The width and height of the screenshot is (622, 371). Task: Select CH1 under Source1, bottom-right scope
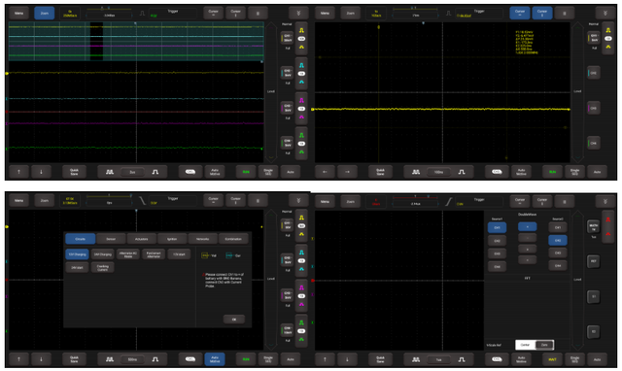[497, 228]
